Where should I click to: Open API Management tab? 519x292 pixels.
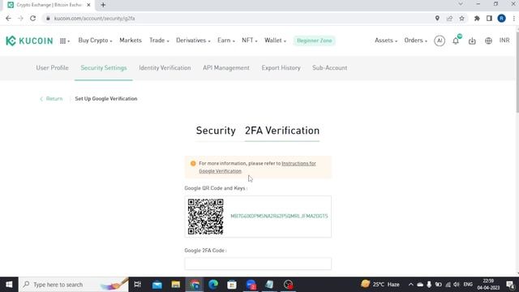coord(226,68)
